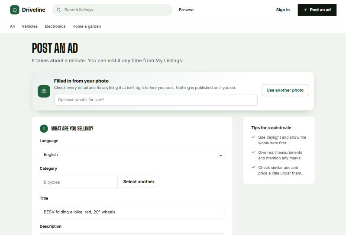
Task: Click the Search listings field
Action: click(x=112, y=10)
